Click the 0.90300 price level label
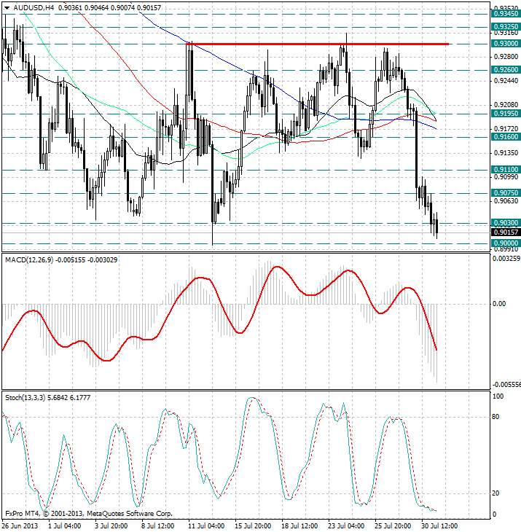Viewport: 521px width, 532px height. coord(506,222)
